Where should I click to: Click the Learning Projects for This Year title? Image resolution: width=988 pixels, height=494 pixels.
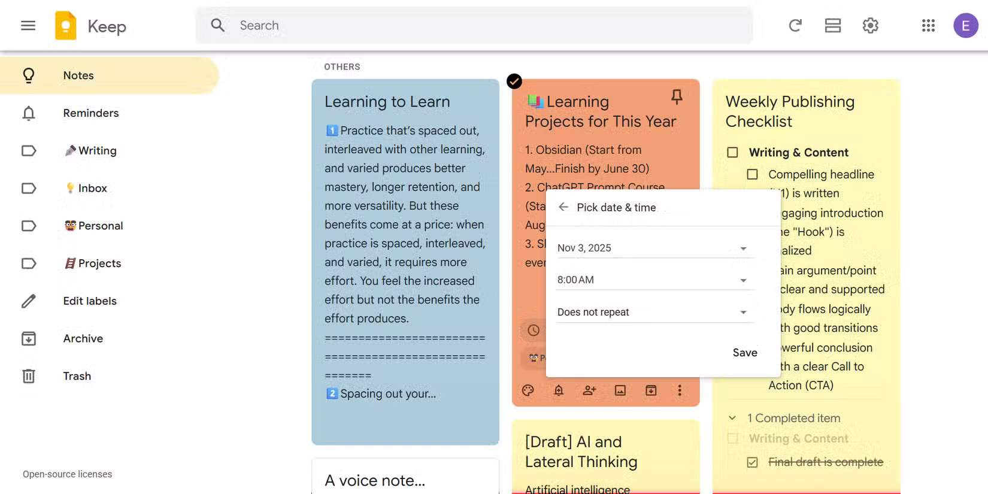[x=601, y=111]
